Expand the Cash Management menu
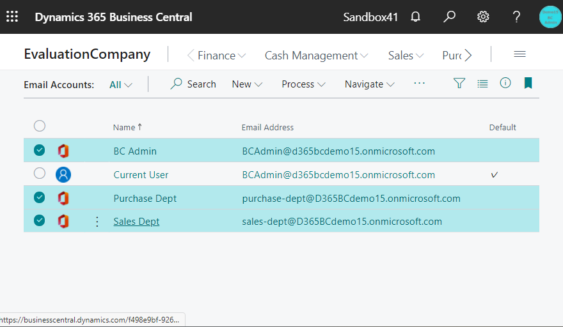This screenshot has width=563, height=327. pos(316,56)
